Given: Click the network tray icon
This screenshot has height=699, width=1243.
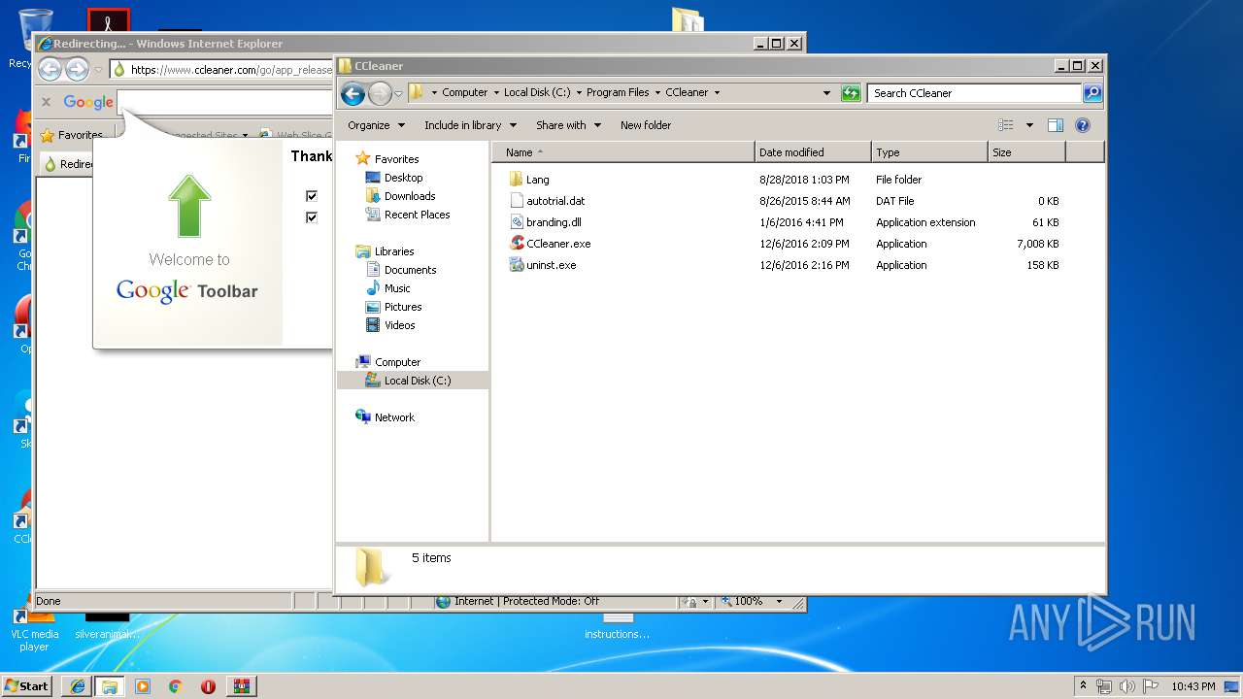Looking at the screenshot, I should pyautogui.click(x=1104, y=686).
